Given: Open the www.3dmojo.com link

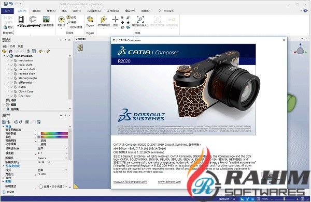Looking at the screenshot, I should (169, 182).
